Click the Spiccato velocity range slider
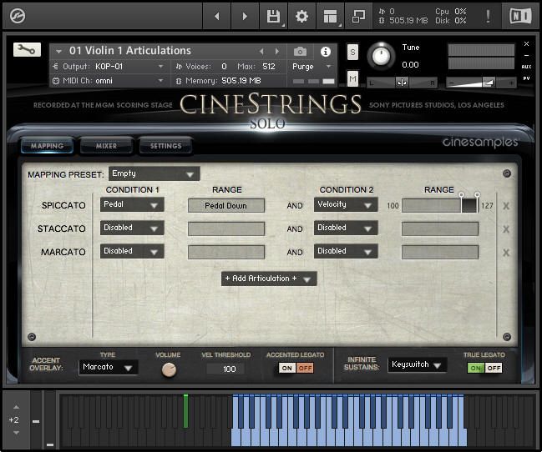The height and width of the screenshot is (452, 542). click(x=439, y=206)
